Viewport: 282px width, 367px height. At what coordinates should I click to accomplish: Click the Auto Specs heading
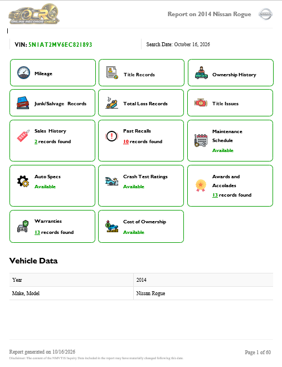tap(47, 177)
